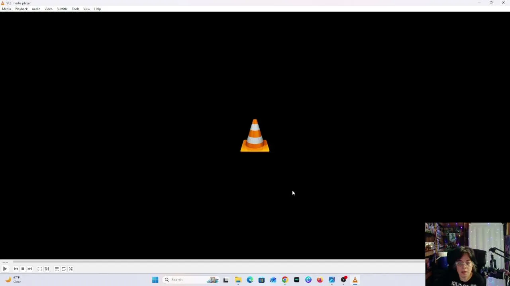Viewport: 510px width, 286px height.
Task: Close the VLC media player window
Action: 503,3
